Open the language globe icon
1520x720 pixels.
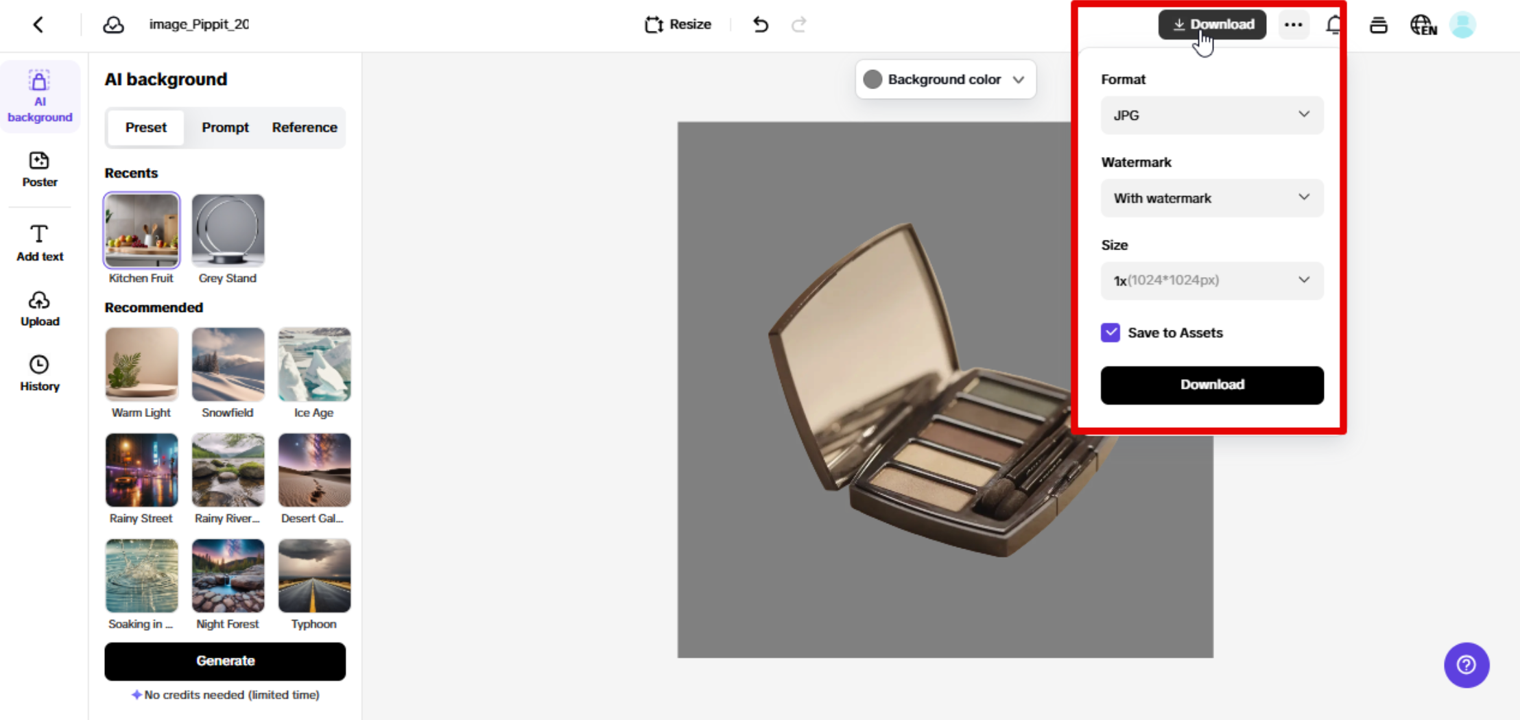[1423, 25]
